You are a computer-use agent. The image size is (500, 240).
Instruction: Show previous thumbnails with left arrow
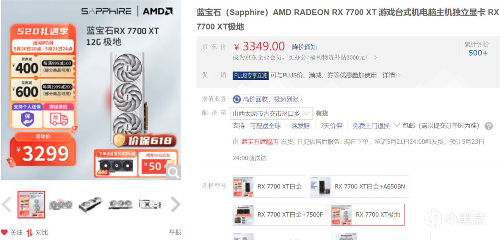pos(7,204)
